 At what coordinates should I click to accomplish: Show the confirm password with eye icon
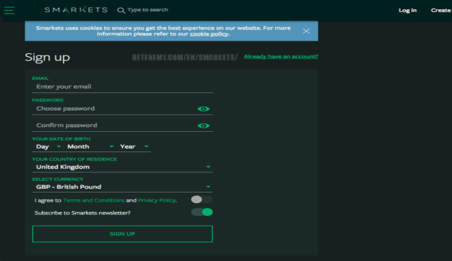[x=204, y=126]
